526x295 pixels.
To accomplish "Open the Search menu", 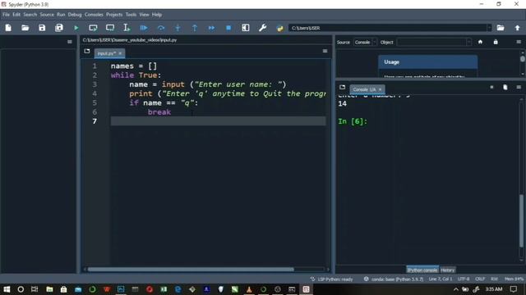I will [x=30, y=15].
